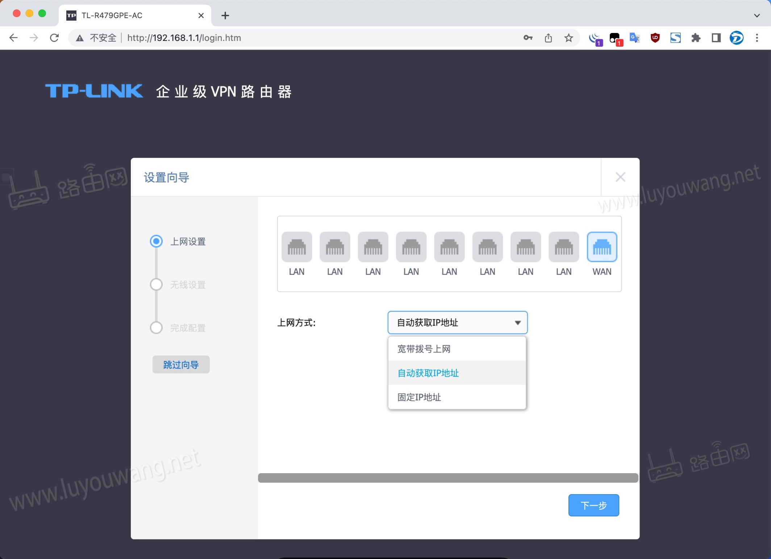Open saved passwords key icon
The height and width of the screenshot is (559, 771).
(528, 38)
